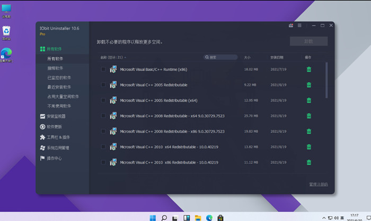The height and width of the screenshot is (221, 371).
Task: Open 系统应用管理 section label
Action: point(58,148)
